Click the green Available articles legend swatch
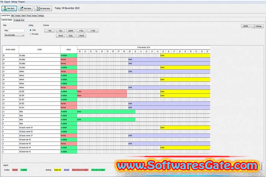The height and width of the screenshot is (177, 266). [24, 170]
